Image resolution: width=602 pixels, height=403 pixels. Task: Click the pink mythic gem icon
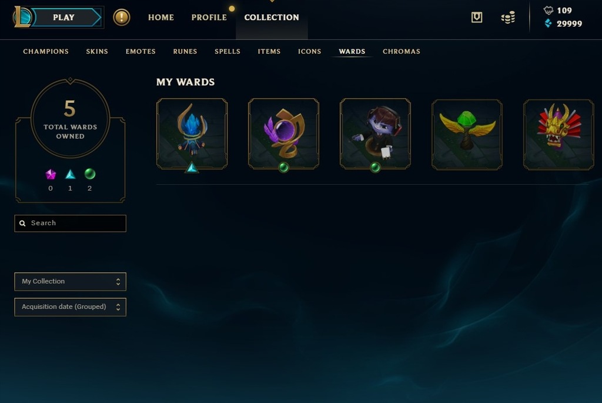51,174
